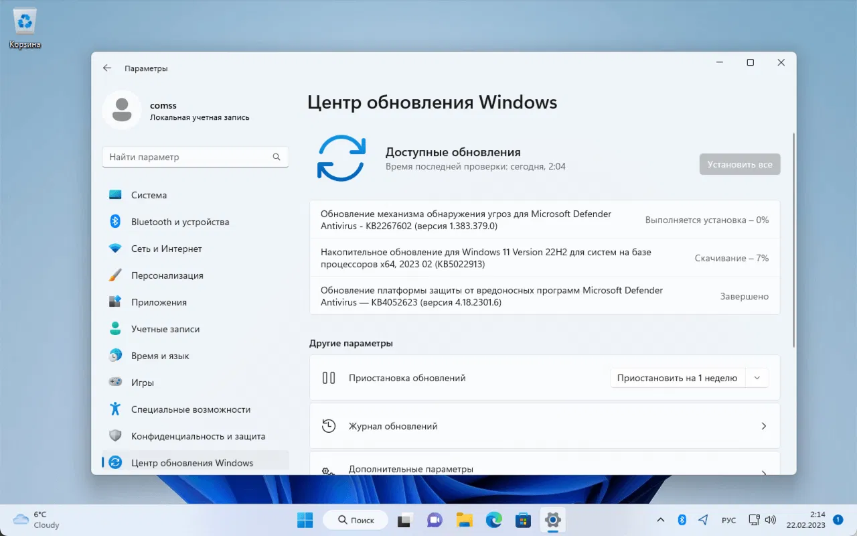Open Task View from the taskbar
857x536 pixels.
pos(404,520)
